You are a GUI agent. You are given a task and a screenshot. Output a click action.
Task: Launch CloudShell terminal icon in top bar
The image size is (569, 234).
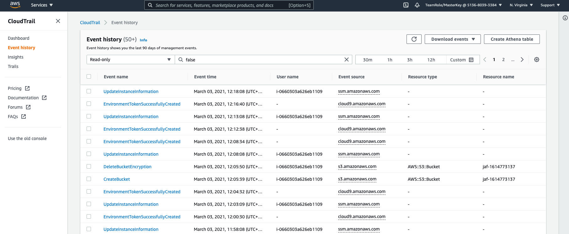(406, 5)
